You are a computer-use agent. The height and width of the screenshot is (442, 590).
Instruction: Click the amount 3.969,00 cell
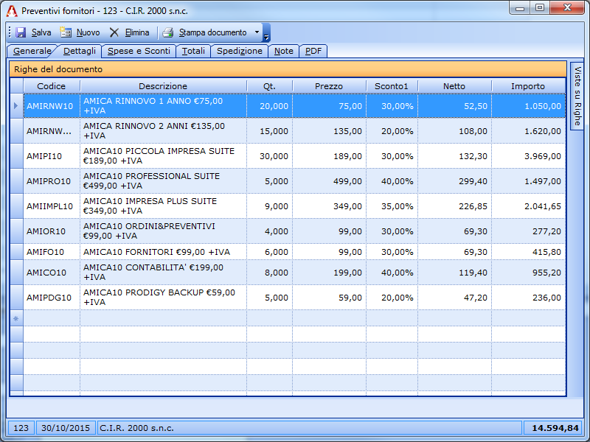528,156
